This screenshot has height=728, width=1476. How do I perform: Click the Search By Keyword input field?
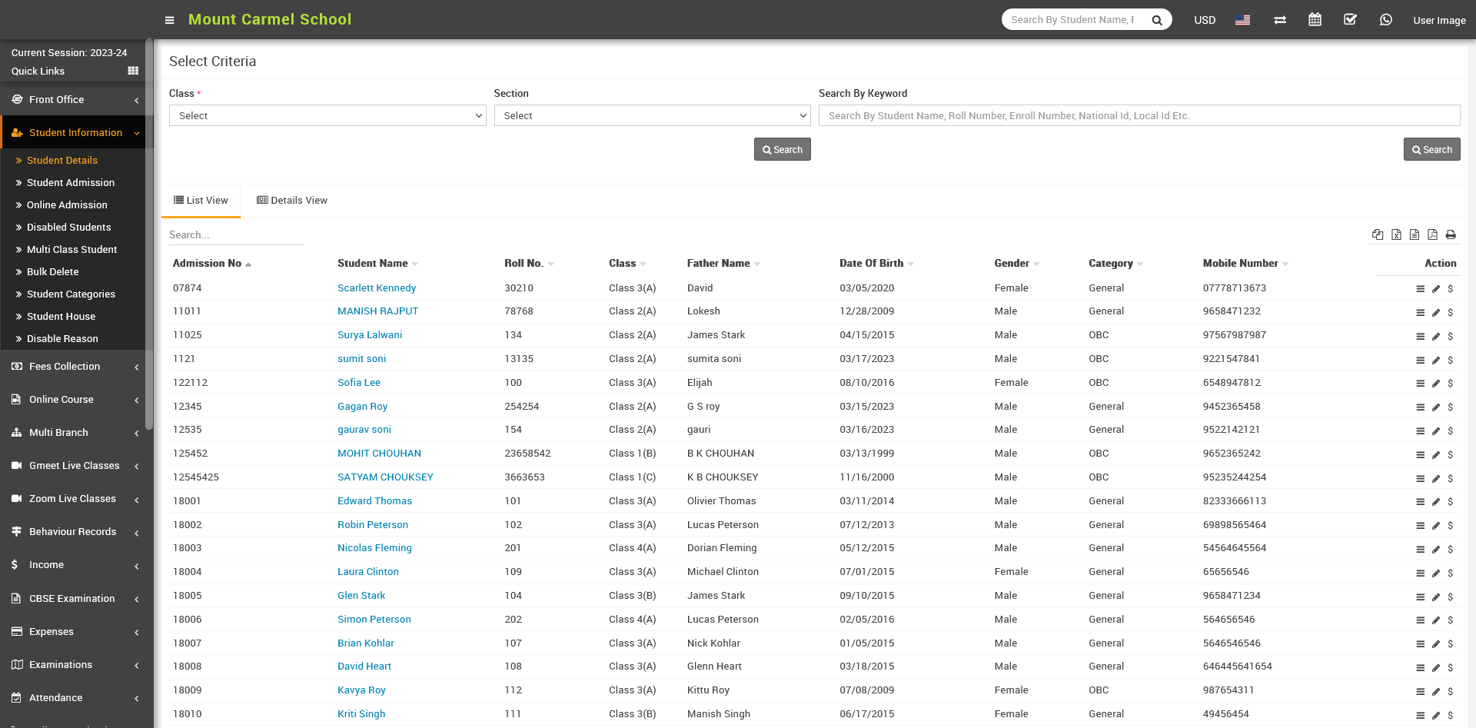pos(1139,115)
